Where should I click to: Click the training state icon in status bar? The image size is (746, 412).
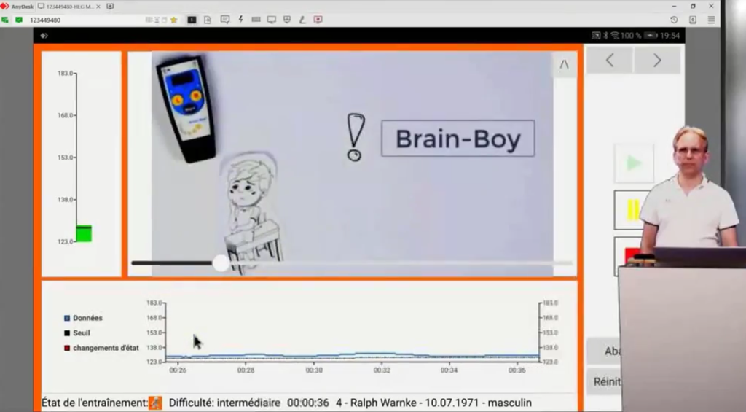[155, 403]
